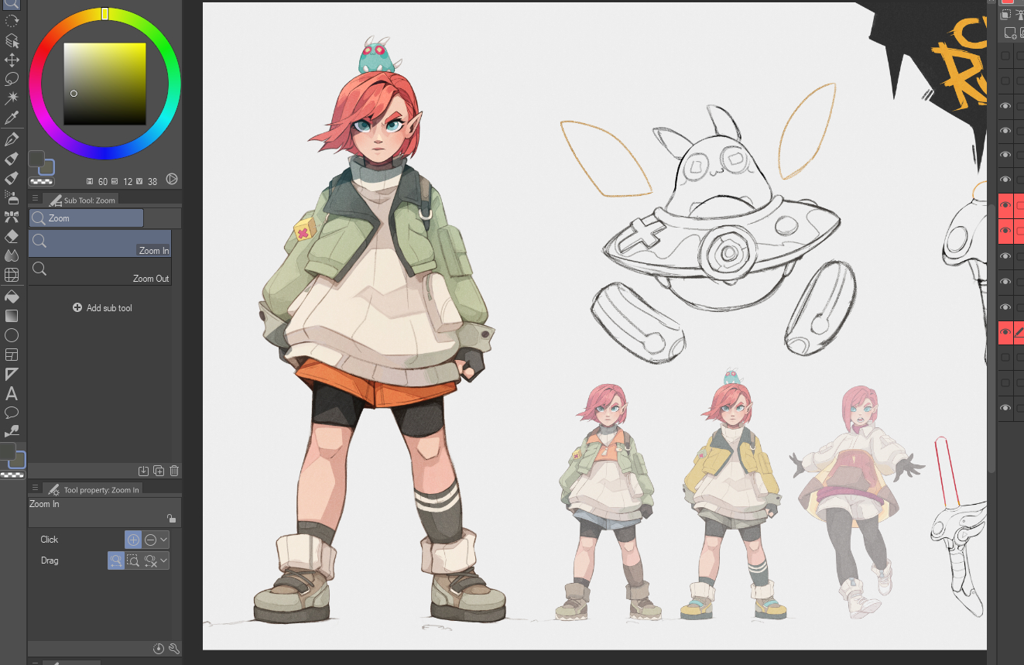Select the Lasso selection tool
Image resolution: width=1024 pixels, height=665 pixels.
[x=12, y=79]
